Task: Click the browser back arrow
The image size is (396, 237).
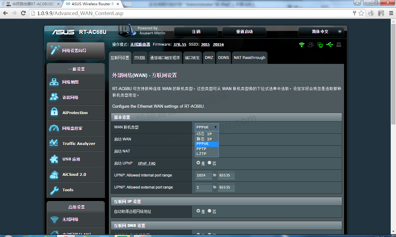Action: tap(5, 13)
